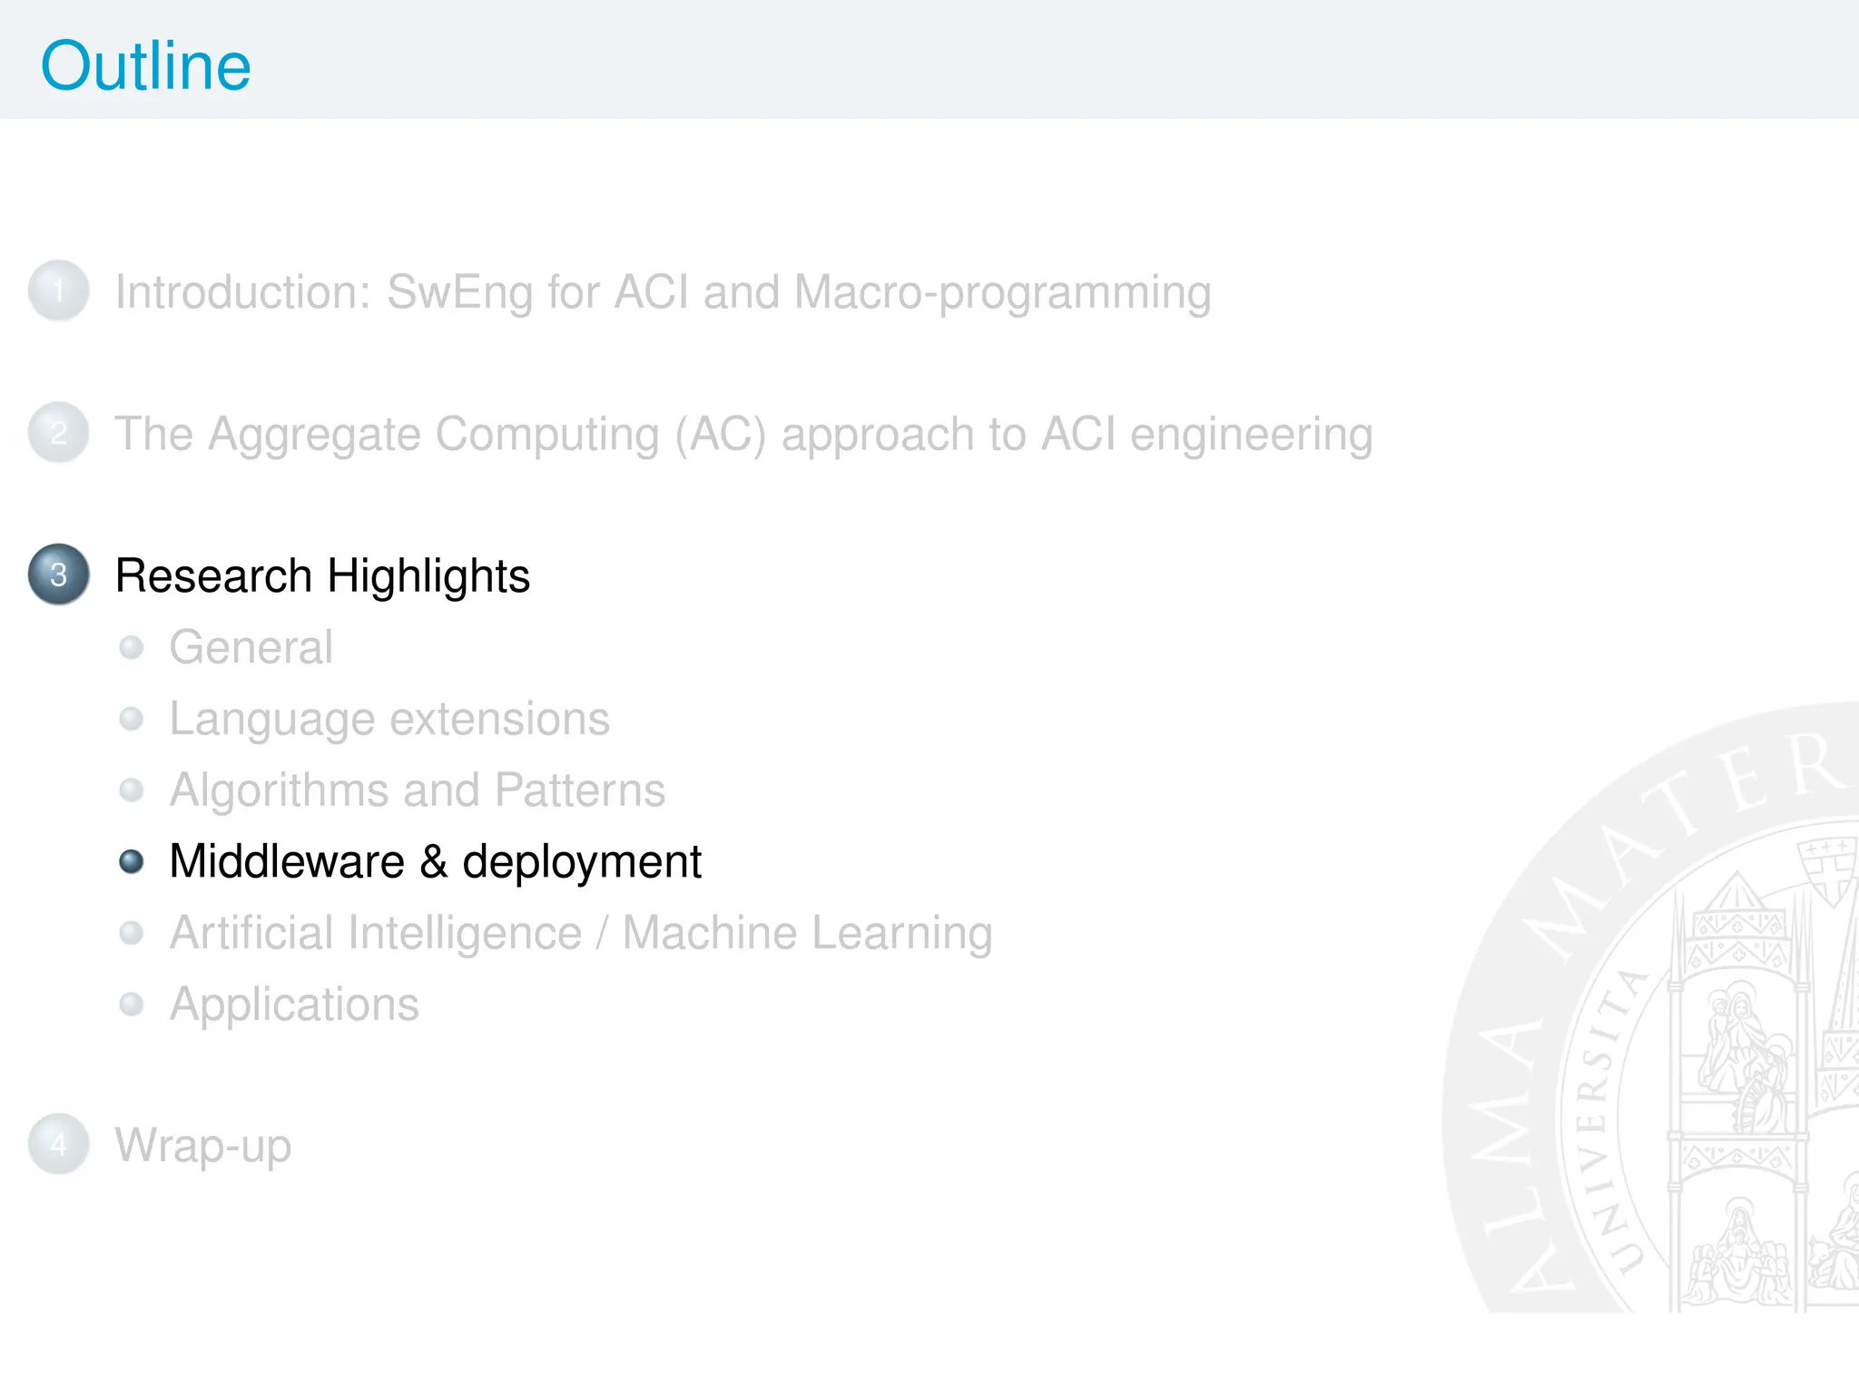Viewport: 1859px width, 1394px height.
Task: Jump to the Wrap-up section
Action: (x=203, y=1145)
